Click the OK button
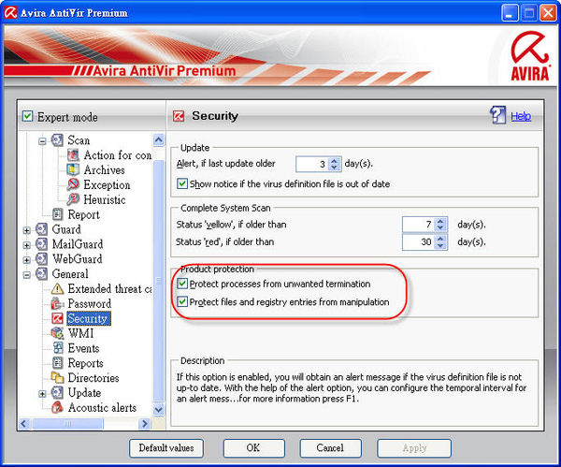Screen dimensions: 561x467 click(x=253, y=447)
